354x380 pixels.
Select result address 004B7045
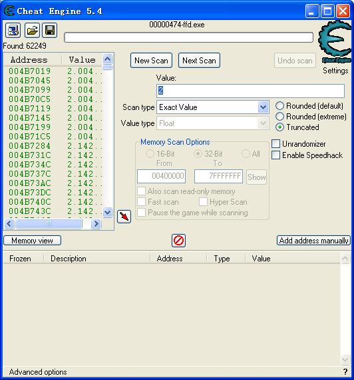[29, 81]
